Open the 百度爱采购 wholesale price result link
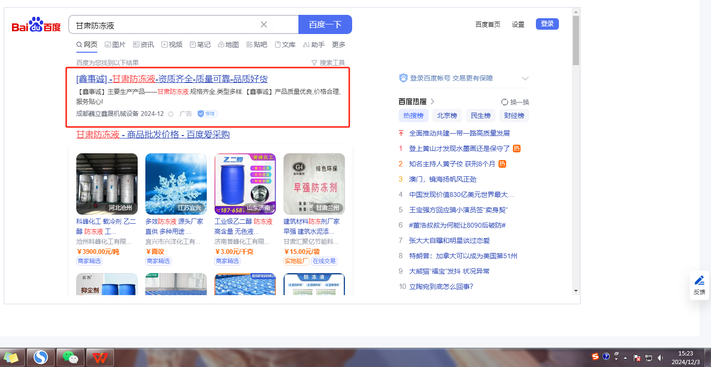The height and width of the screenshot is (367, 711). tap(153, 134)
